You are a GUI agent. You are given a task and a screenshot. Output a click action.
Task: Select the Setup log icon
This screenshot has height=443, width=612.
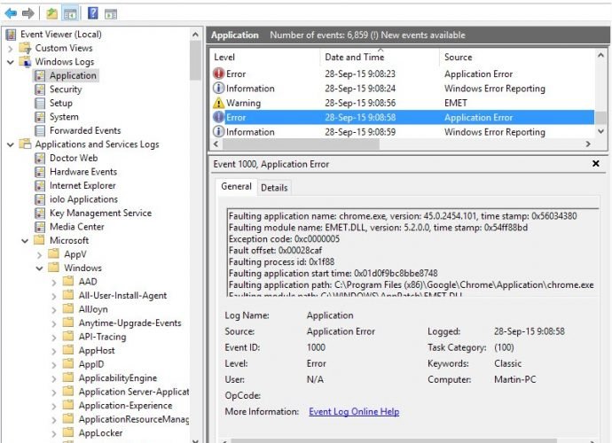click(40, 104)
